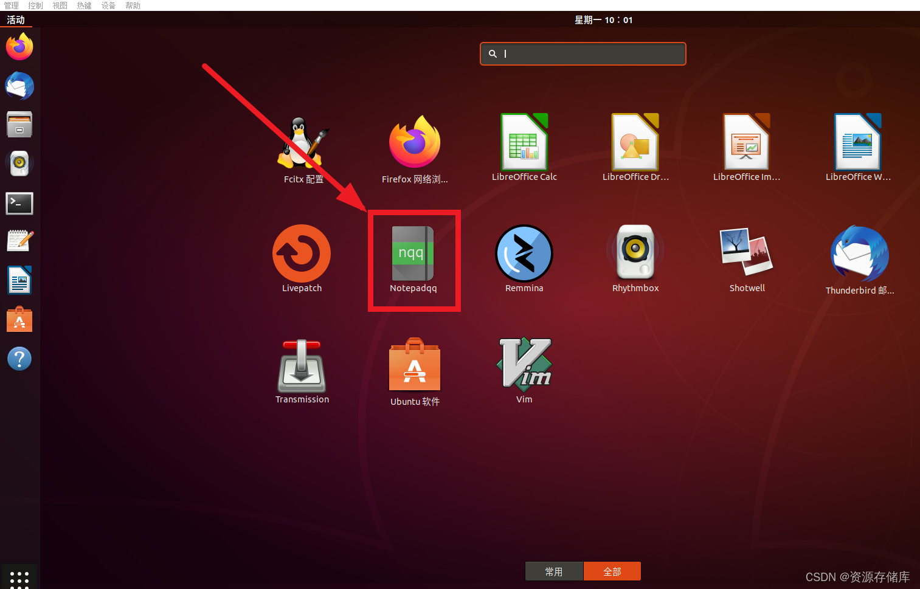Open Livepatch settings
Screen dimensions: 920x589
pyautogui.click(x=302, y=254)
